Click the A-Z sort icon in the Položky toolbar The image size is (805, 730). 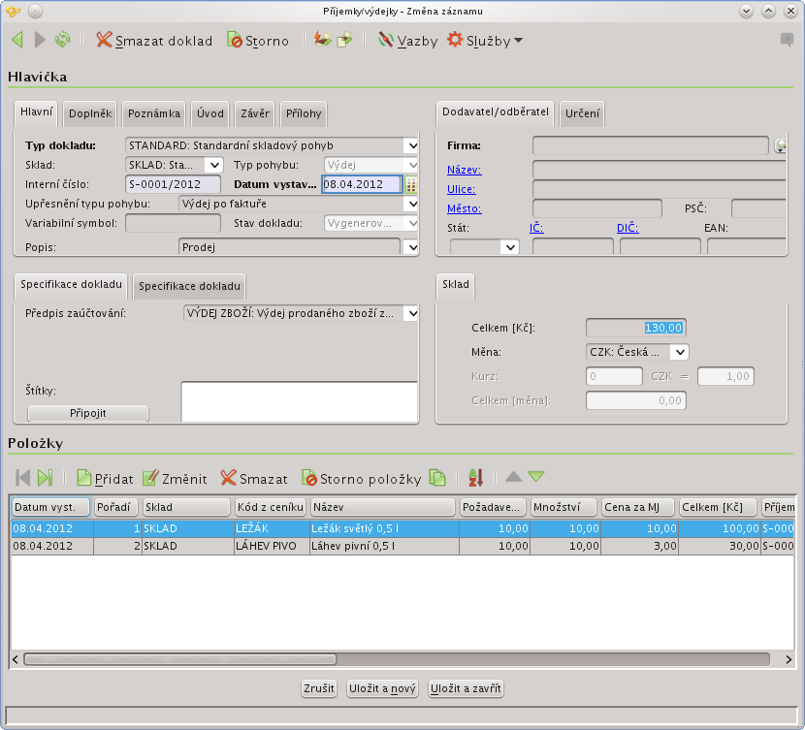click(x=476, y=478)
